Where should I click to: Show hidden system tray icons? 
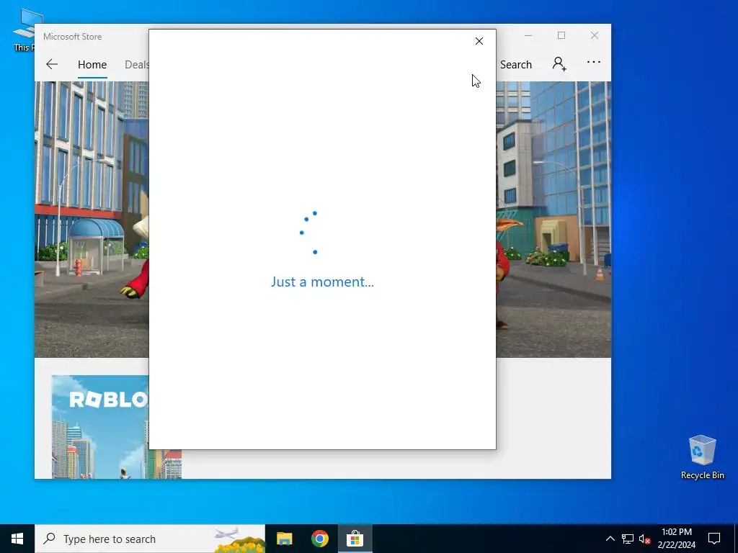click(610, 539)
